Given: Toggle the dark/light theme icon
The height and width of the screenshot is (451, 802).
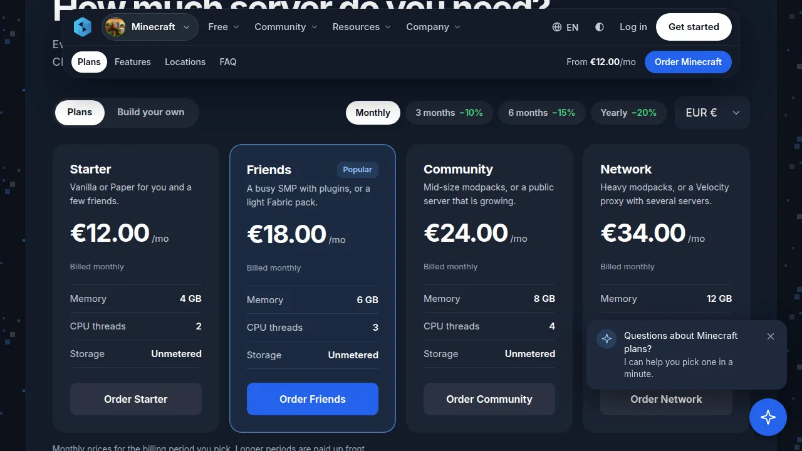Looking at the screenshot, I should 600,27.
